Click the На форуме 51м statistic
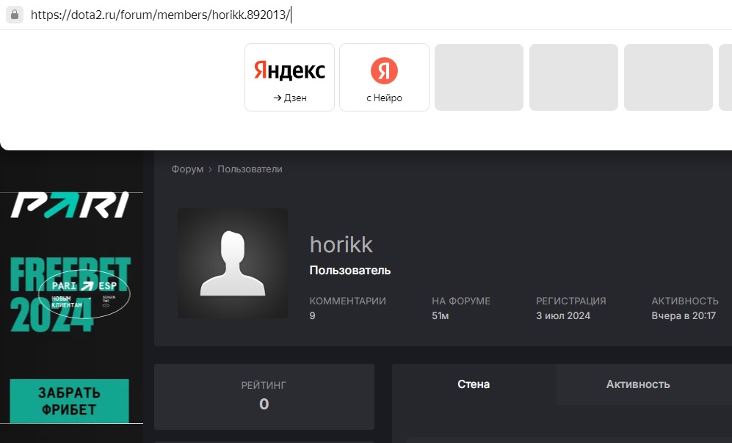Screen dimensions: 732x443 click(441, 316)
